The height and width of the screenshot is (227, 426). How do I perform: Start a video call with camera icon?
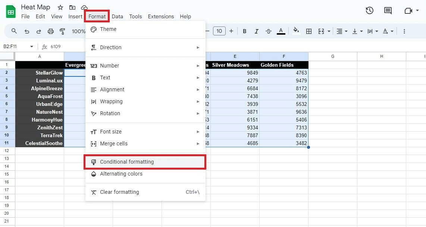click(408, 10)
